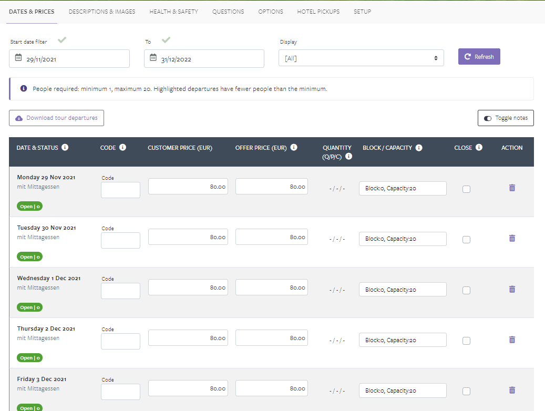Viewport: 545px width, 411px height.
Task: Open calendar icon in To date field
Action: (153, 57)
